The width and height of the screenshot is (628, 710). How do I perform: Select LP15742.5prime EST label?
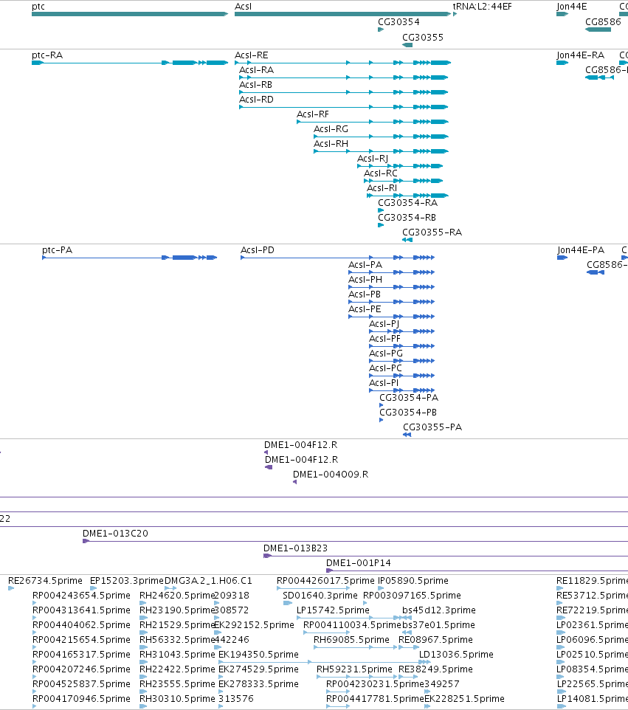(333, 610)
